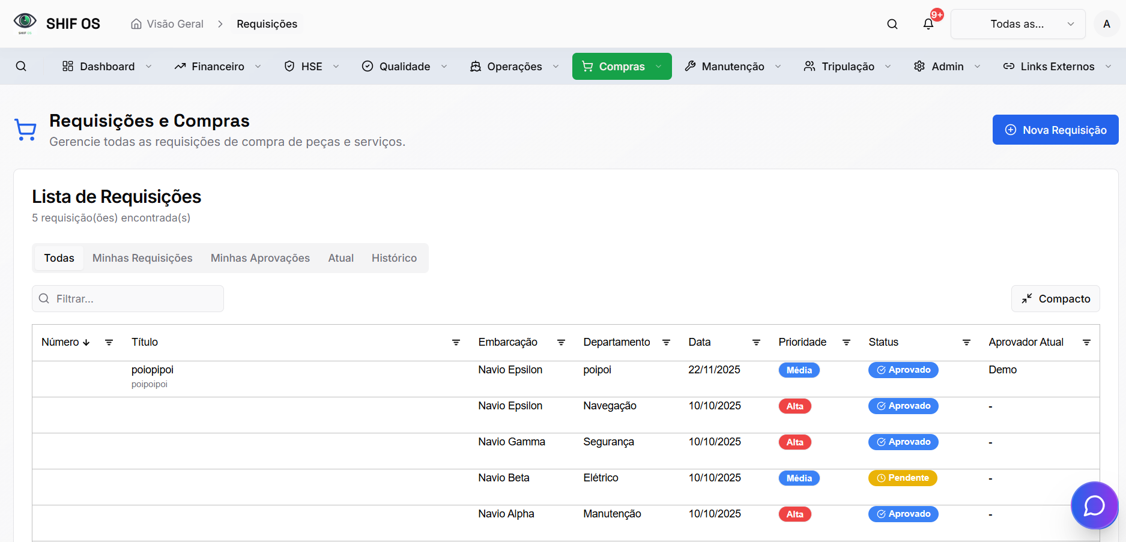
Task: Click filter icon on Prioridade column
Action: (846, 342)
